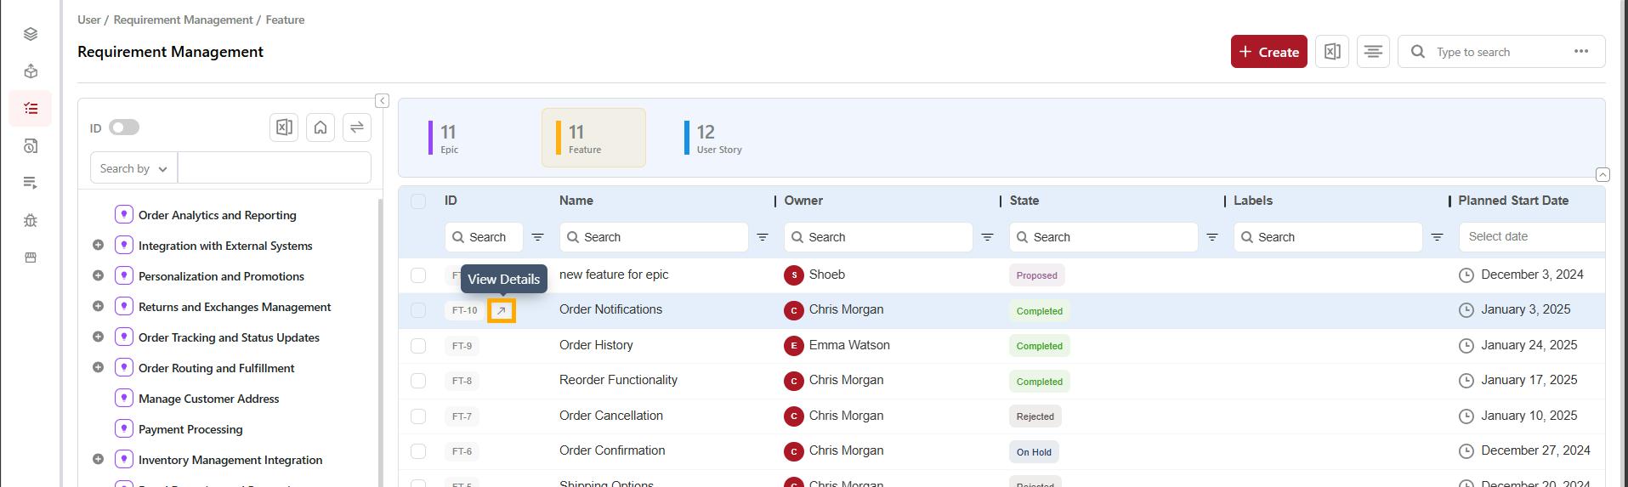The width and height of the screenshot is (1628, 487).
Task: Select all rows using the header checkbox
Action: pyautogui.click(x=418, y=201)
